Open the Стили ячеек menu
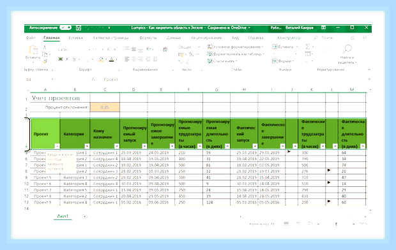The height and width of the screenshot is (250, 396). pyautogui.click(x=222, y=61)
